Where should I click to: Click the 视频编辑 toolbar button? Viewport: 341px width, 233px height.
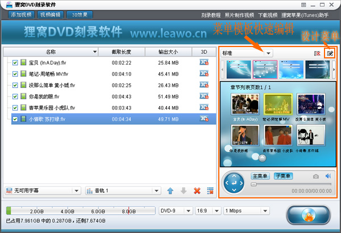click(x=51, y=15)
